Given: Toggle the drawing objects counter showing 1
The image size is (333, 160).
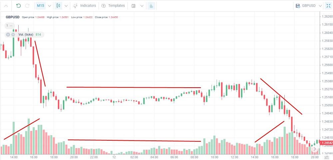Looking at the screenshot, I should [10, 26].
